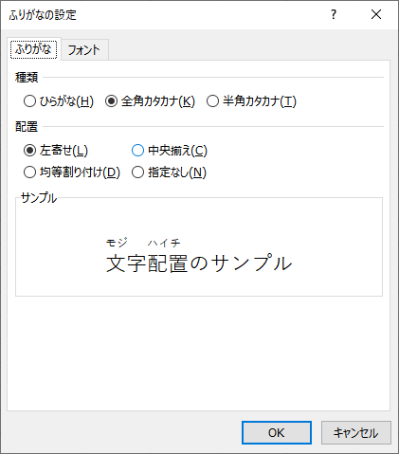Select 左寄せ(L) alignment
The height and width of the screenshot is (454, 399).
pyautogui.click(x=56, y=151)
